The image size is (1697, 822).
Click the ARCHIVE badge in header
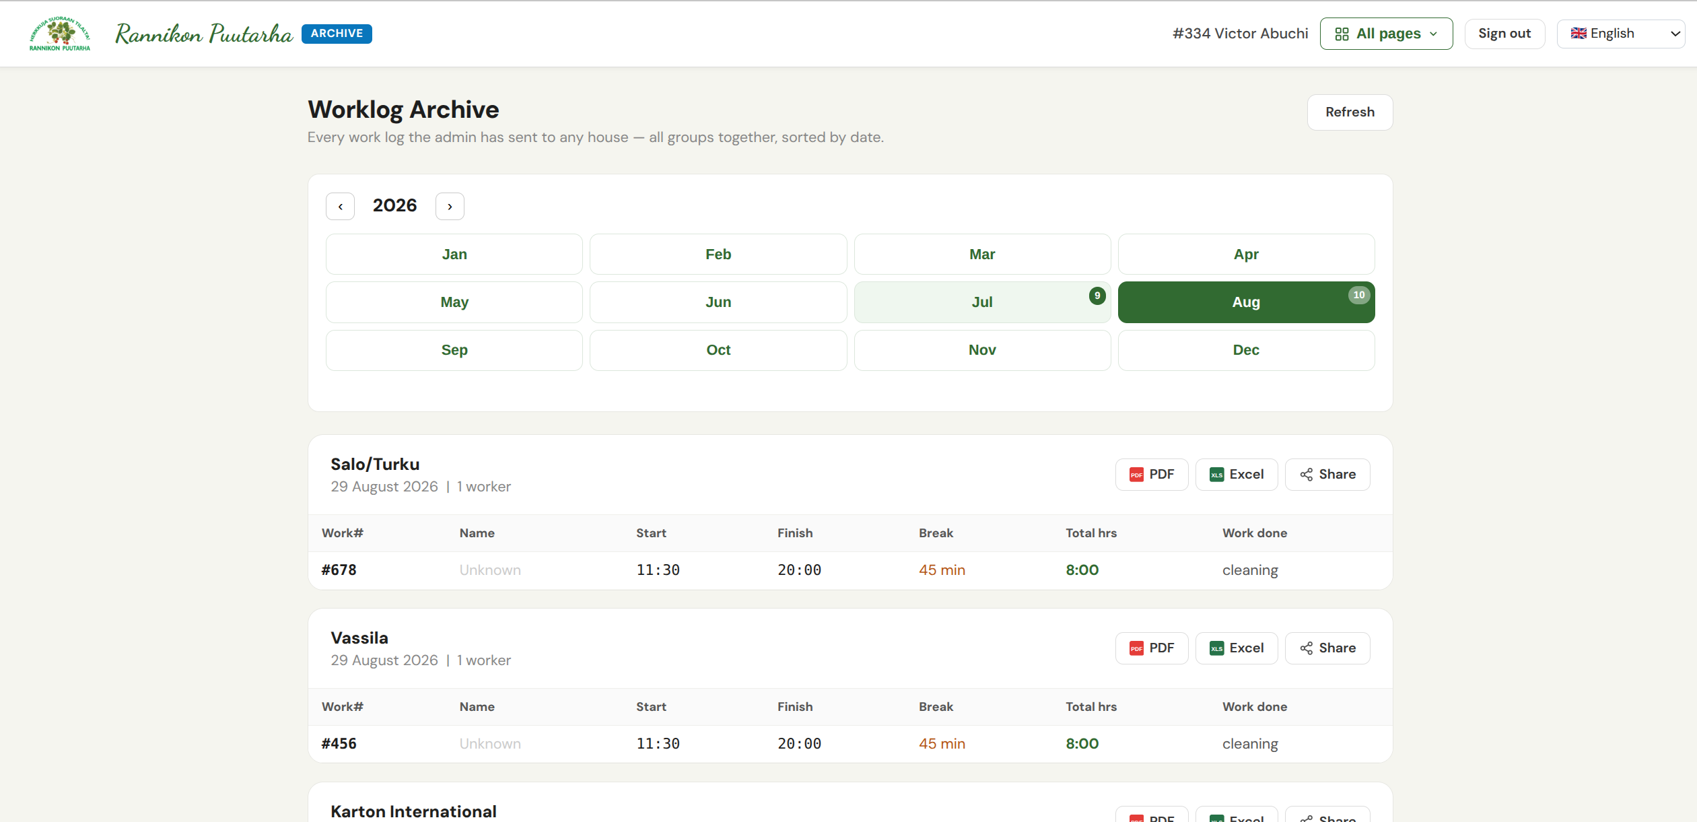(337, 34)
